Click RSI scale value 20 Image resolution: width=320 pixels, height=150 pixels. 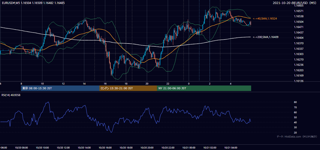point(295,132)
